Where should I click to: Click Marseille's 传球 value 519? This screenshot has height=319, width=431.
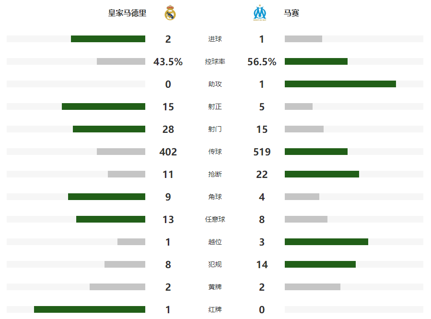coord(262,152)
